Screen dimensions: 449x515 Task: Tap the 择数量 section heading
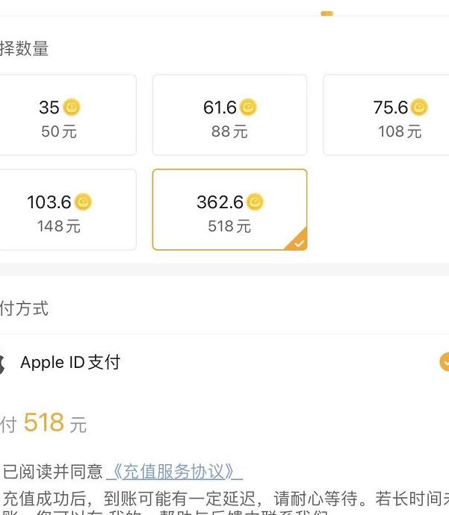24,49
